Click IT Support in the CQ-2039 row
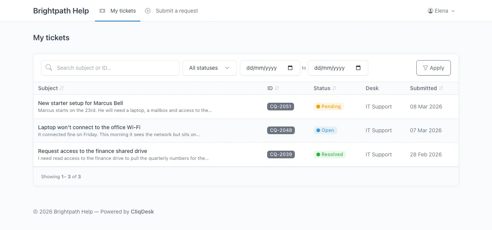The height and width of the screenshot is (230, 492). [379, 154]
